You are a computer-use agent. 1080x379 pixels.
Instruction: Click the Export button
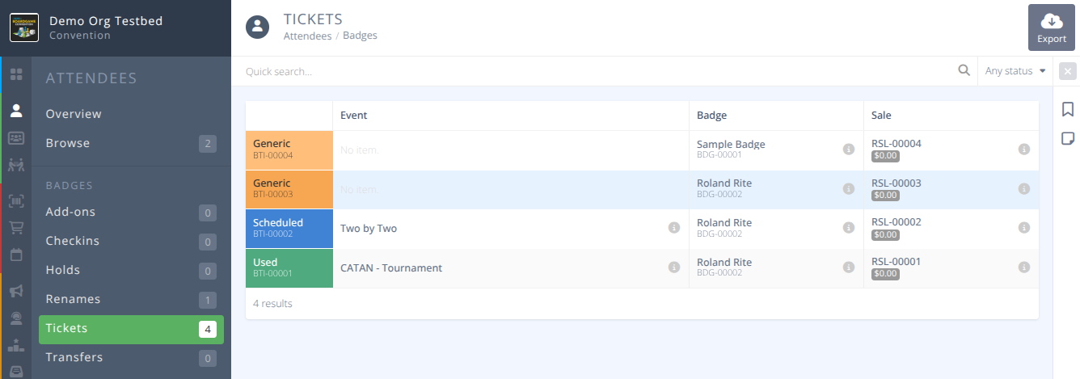[1051, 27]
